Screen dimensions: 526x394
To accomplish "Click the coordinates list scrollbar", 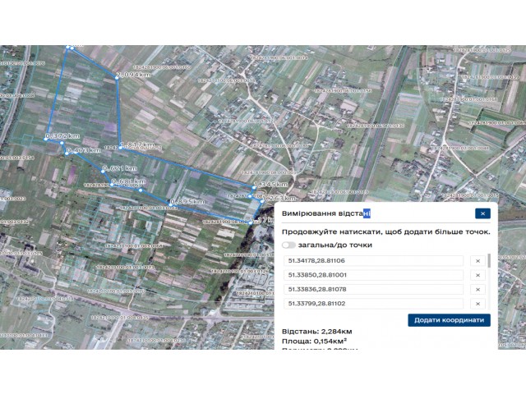I will tap(489, 261).
